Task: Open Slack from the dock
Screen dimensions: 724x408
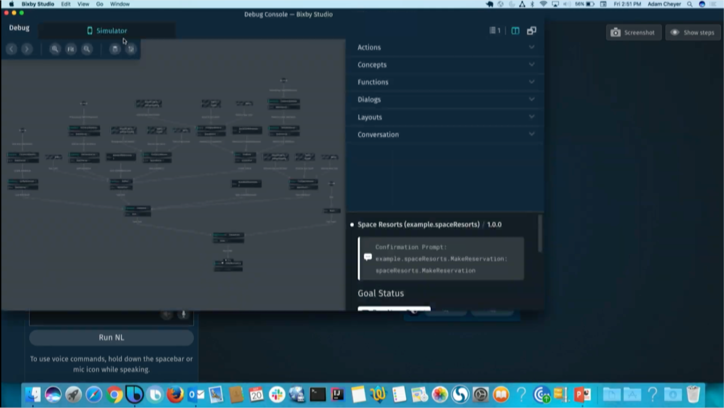Action: point(277,394)
